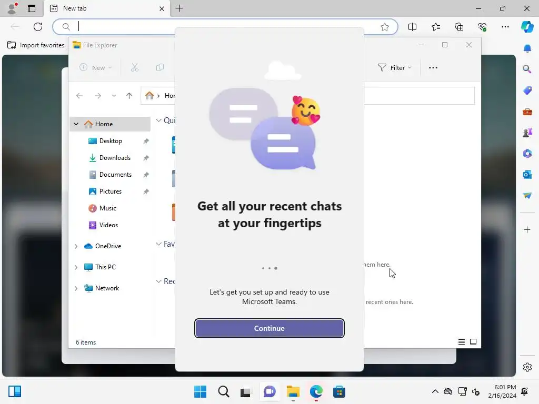539x404 pixels.
Task: Click Copy icon in File Explorer
Action: pyautogui.click(x=160, y=68)
